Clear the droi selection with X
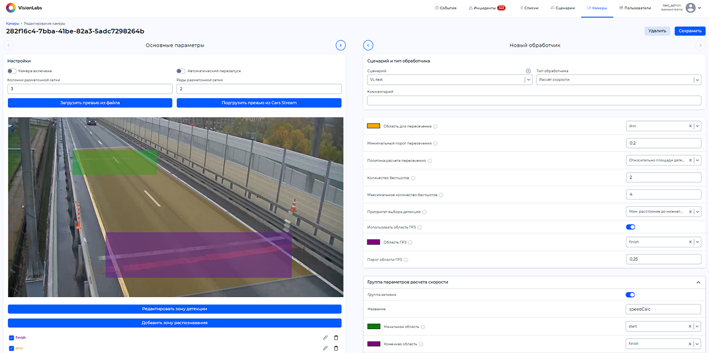Viewport: 709px width, 353px height. (690, 126)
